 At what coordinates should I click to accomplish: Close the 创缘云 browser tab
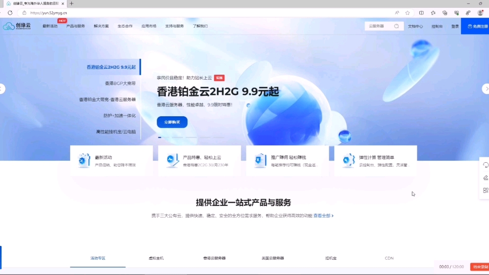coord(63,3)
